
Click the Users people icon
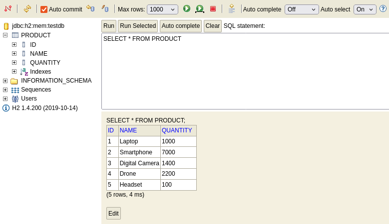tap(15, 99)
